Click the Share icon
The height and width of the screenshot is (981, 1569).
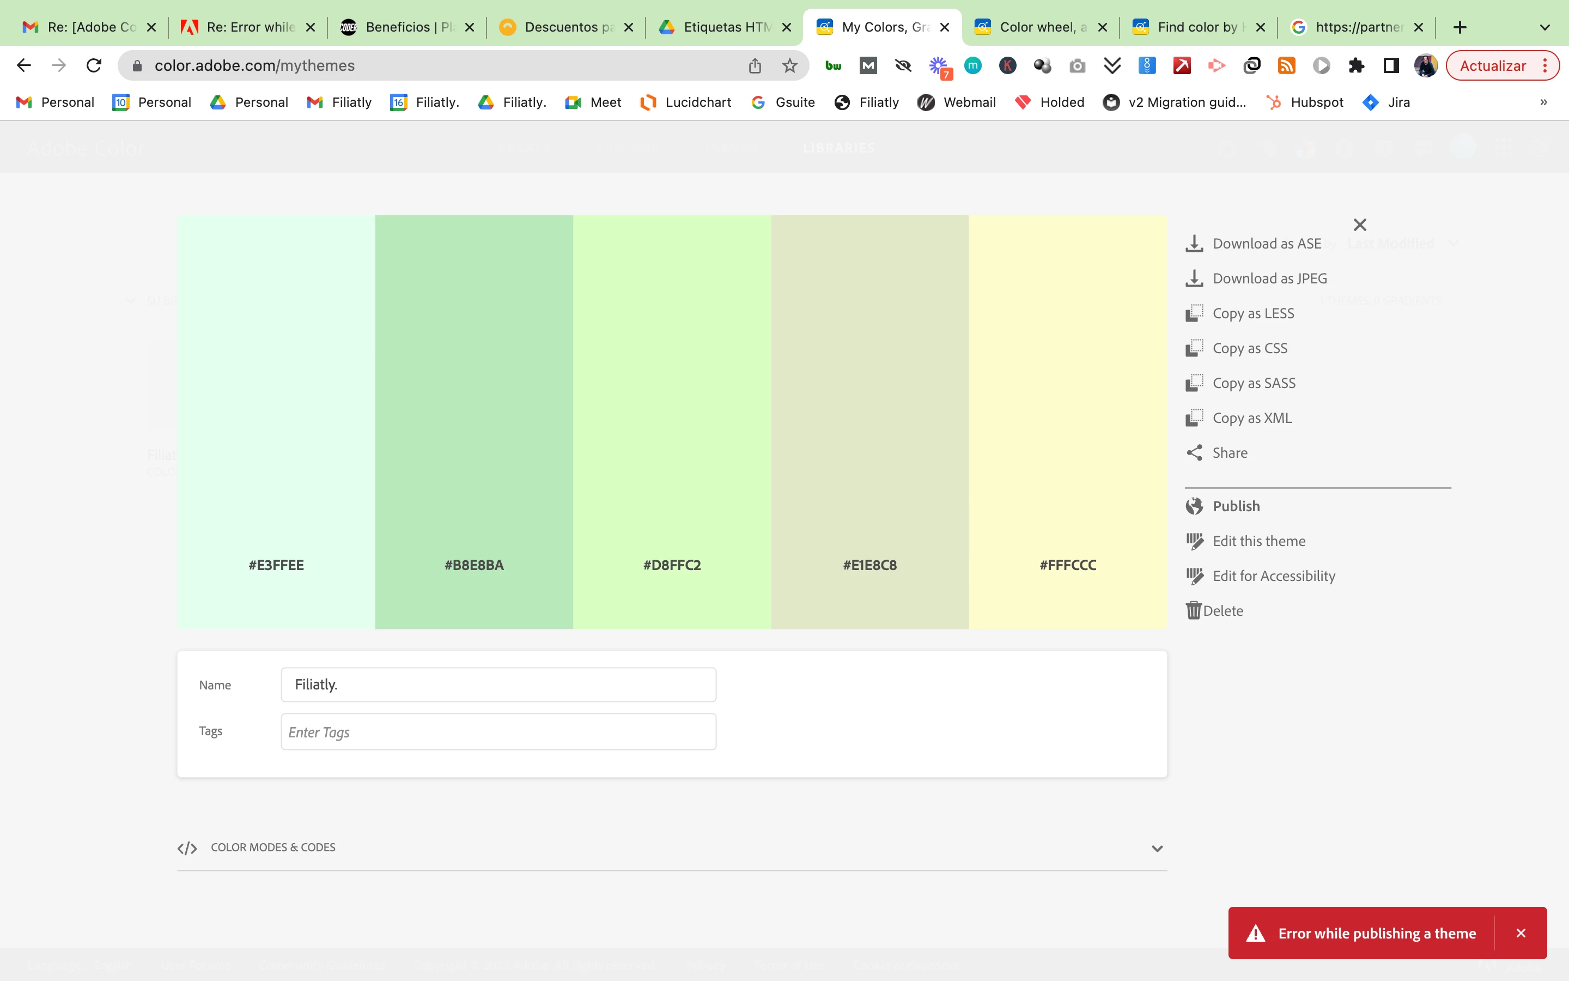click(1194, 453)
